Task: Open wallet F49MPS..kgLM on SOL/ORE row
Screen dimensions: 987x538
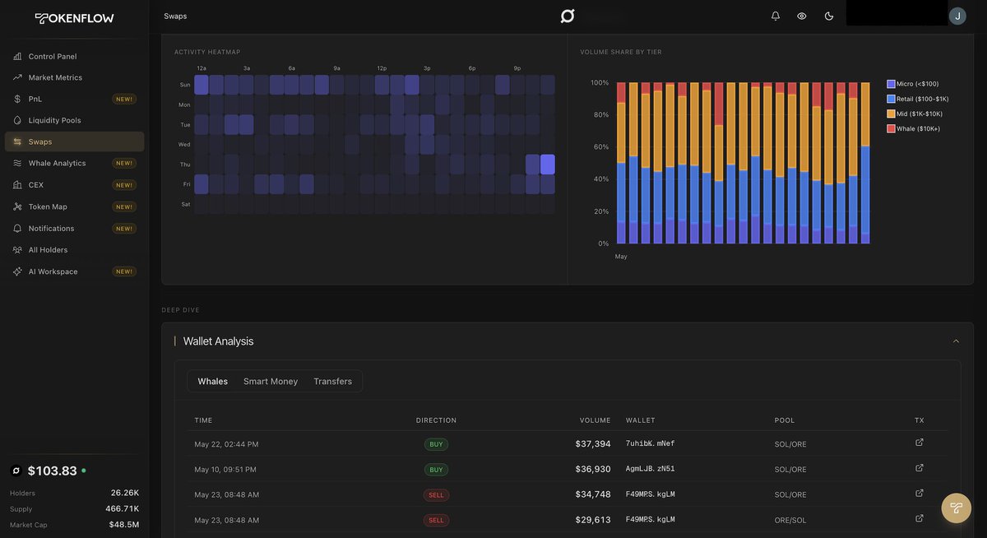Action: (650, 494)
